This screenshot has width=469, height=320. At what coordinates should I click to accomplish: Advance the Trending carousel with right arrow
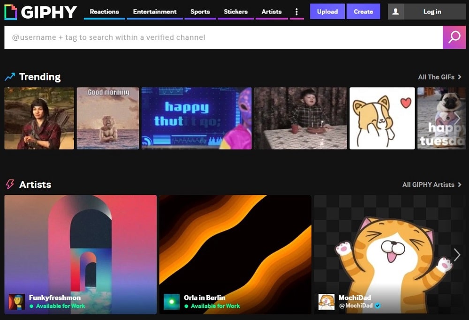[x=457, y=119]
